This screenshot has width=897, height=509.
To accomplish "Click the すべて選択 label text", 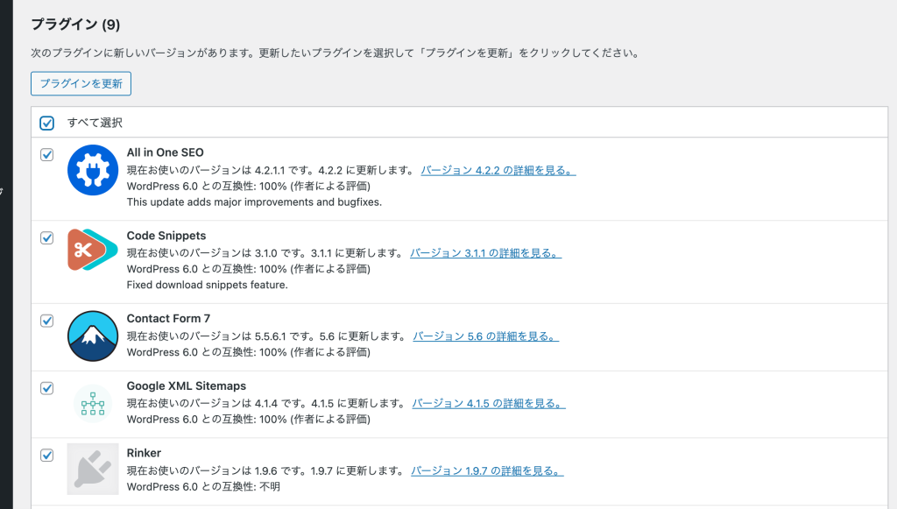I will click(95, 123).
